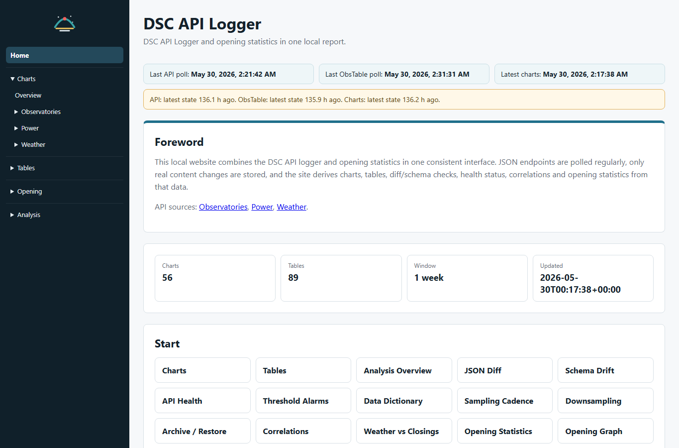679x448 pixels.
Task: Follow the Observatories API source link
Action: [223, 207]
